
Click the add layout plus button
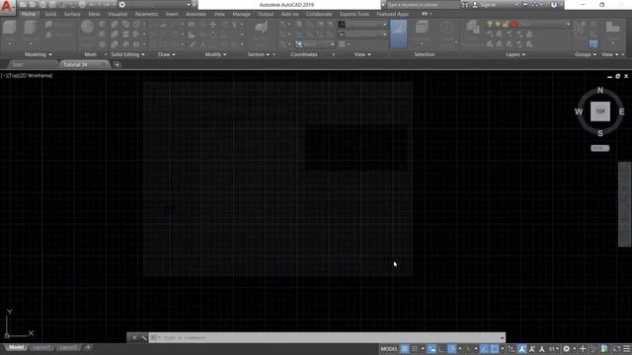coord(88,347)
